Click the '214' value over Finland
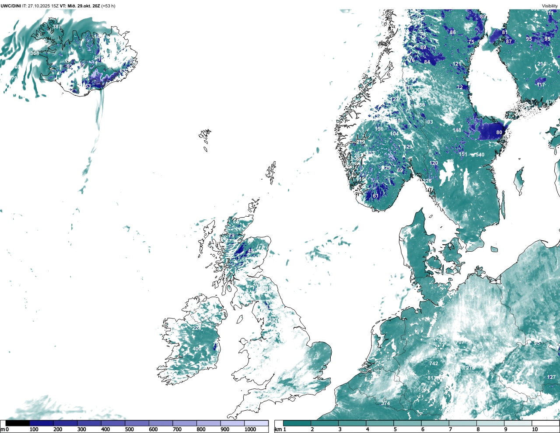Screen dimensions: 560x433 pos(542,64)
